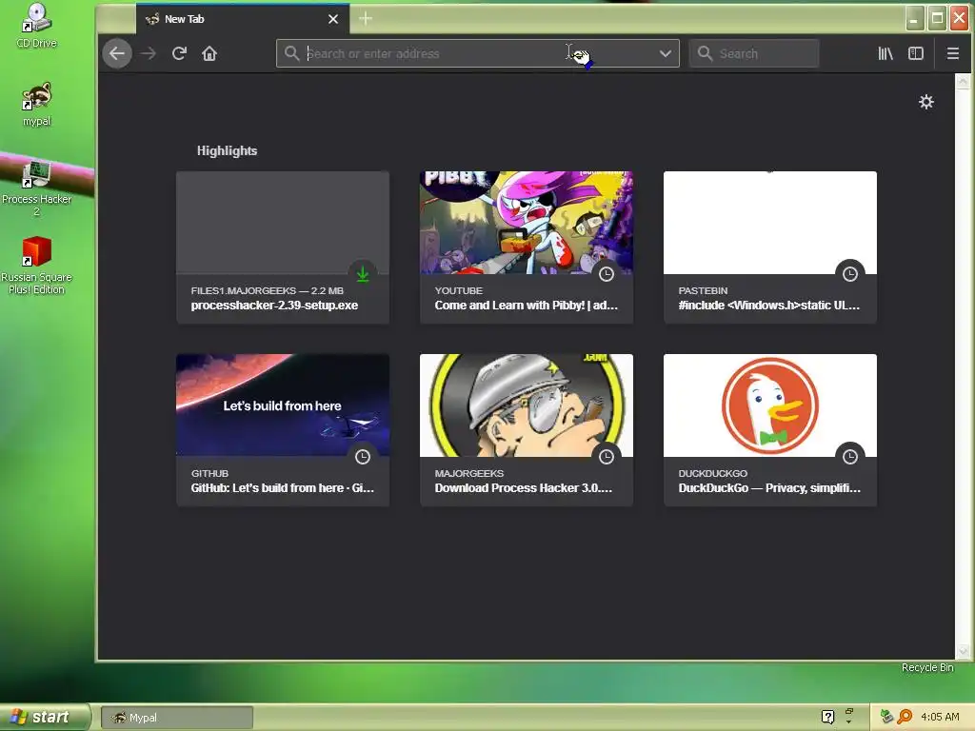
Task: Click history clock icon on Pastebin card
Action: (850, 274)
